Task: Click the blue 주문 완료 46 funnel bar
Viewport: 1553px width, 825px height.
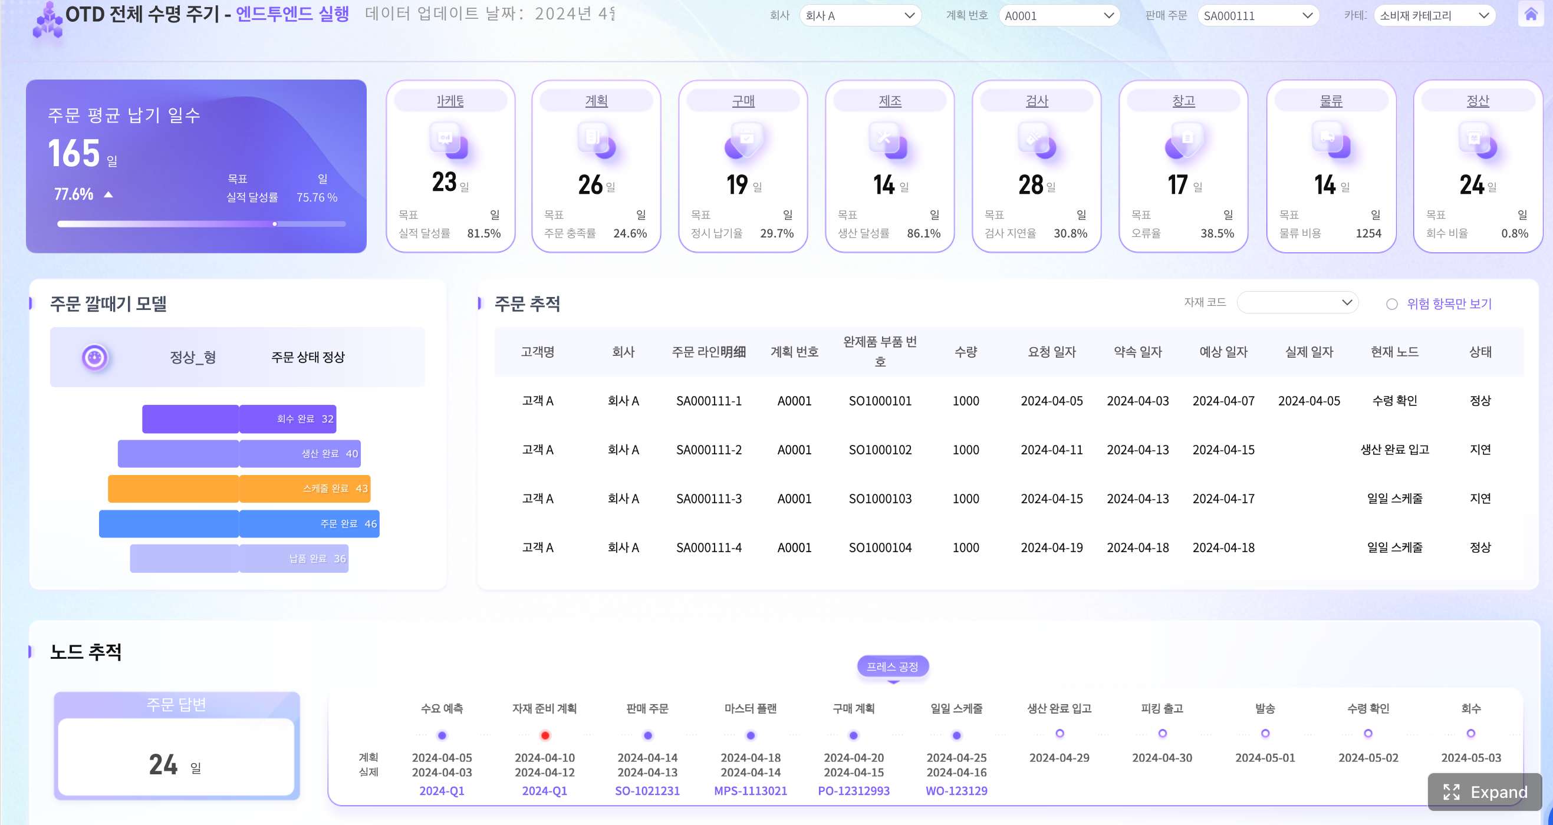Action: [x=239, y=524]
